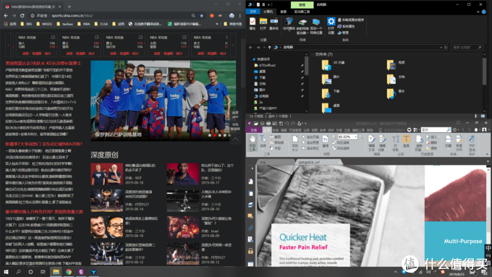Viewport: 492px width, 277px height.
Task: Collapse the 文件夹 (7) group in Explorer
Action: 313,54
